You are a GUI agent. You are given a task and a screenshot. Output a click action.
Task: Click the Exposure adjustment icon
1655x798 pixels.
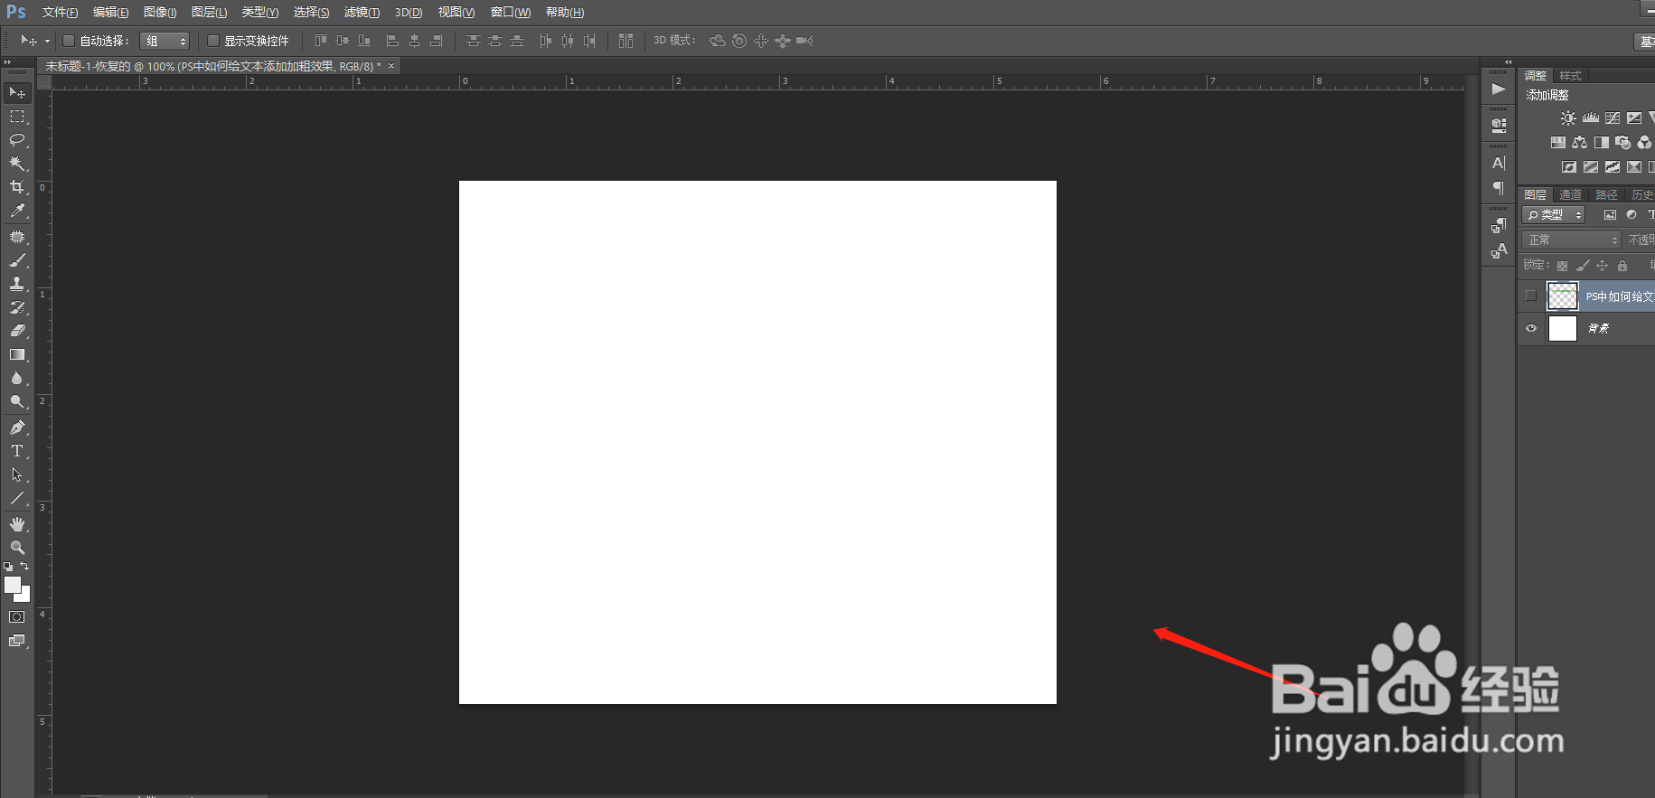1634,118
